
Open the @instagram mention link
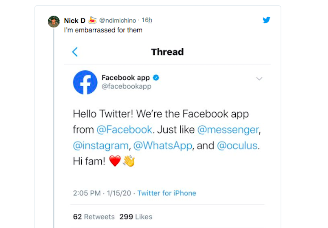click(101, 145)
